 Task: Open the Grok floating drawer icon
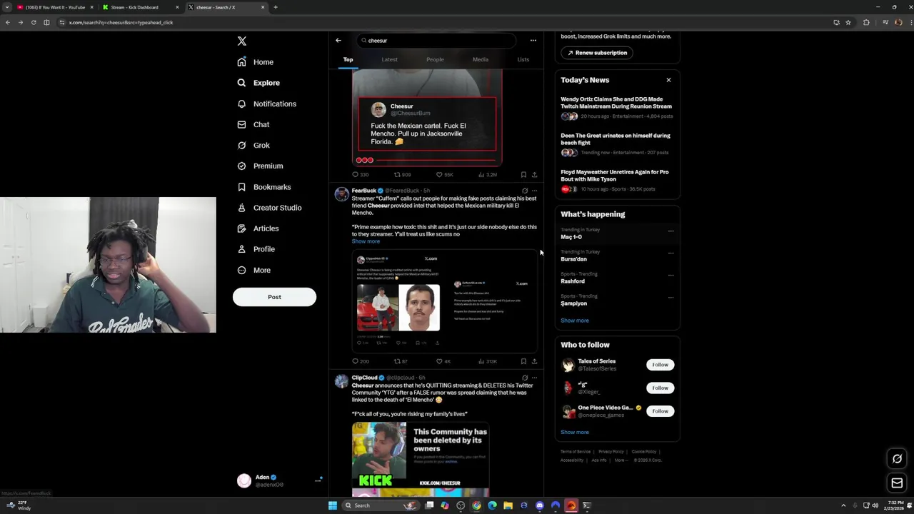897,459
